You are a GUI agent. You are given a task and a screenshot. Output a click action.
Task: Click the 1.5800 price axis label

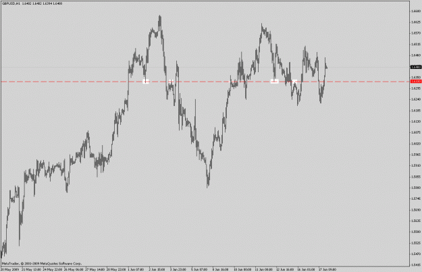click(416, 188)
